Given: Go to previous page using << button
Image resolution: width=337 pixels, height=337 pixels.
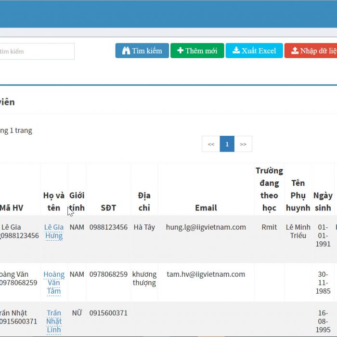Looking at the screenshot, I should 211,144.
